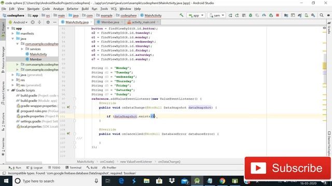Open the sam device selector dropdown
The width and height of the screenshot is (332, 186).
click(x=217, y=16)
